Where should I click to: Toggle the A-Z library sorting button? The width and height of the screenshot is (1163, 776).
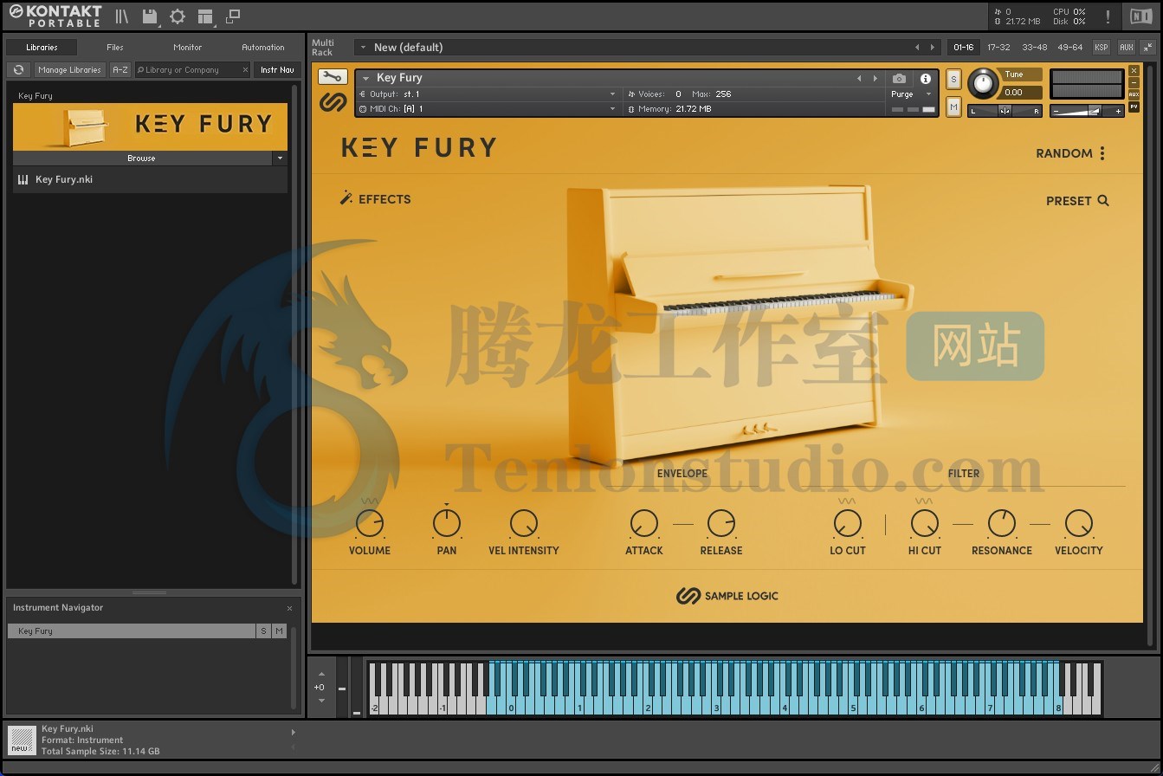[x=120, y=69]
